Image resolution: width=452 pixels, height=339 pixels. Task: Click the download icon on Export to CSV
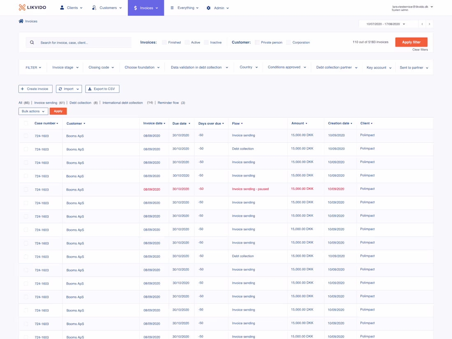tap(90, 89)
